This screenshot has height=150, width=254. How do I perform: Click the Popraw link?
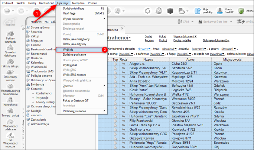pyautogui.click(x=149, y=40)
